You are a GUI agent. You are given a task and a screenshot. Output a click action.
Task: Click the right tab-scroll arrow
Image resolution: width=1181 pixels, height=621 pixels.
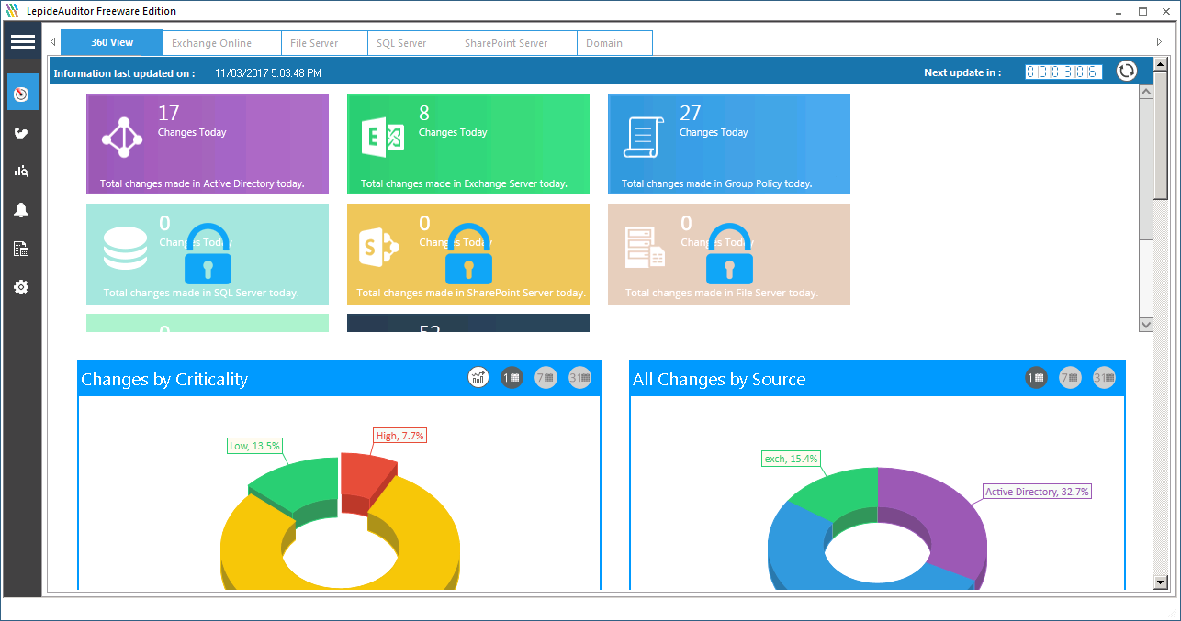point(1159,42)
